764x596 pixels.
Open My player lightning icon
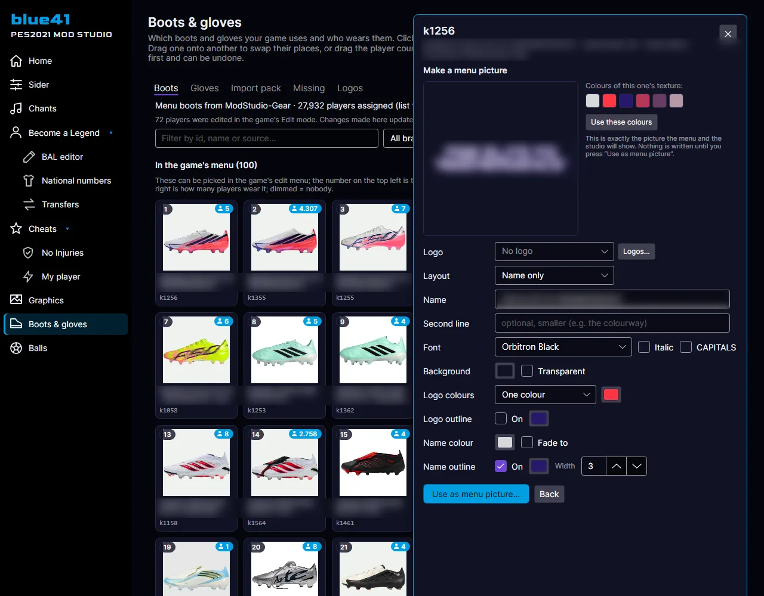[x=29, y=277]
